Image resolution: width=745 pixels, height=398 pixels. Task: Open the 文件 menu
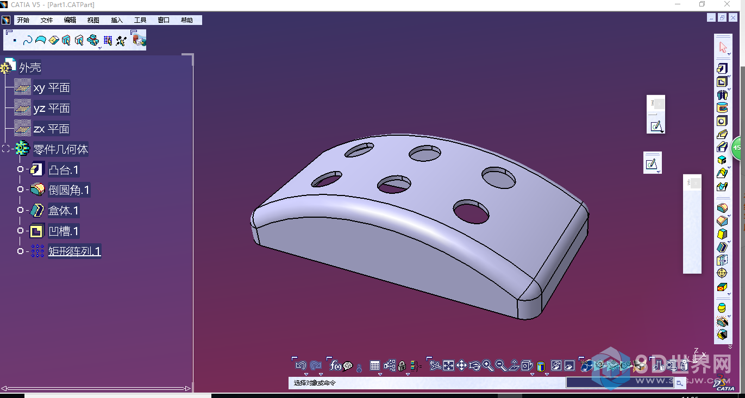click(47, 20)
